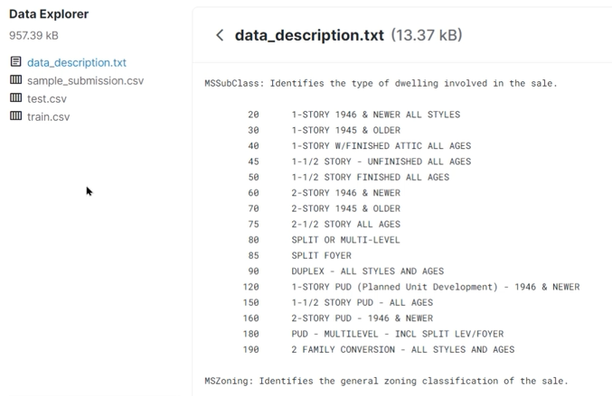
Task: Click the MSZoning description line
Action: click(x=386, y=381)
